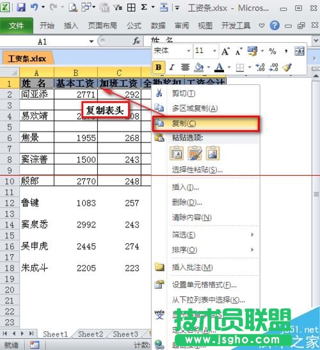Click the accounting number format icon

[253, 52]
